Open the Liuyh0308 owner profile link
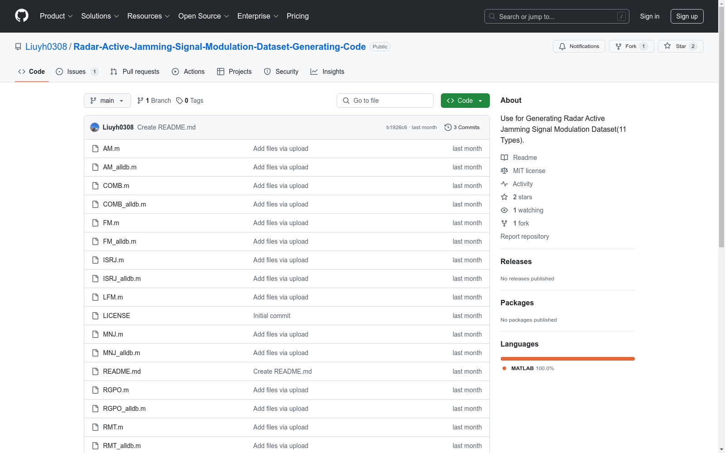The height and width of the screenshot is (453, 725). click(46, 47)
